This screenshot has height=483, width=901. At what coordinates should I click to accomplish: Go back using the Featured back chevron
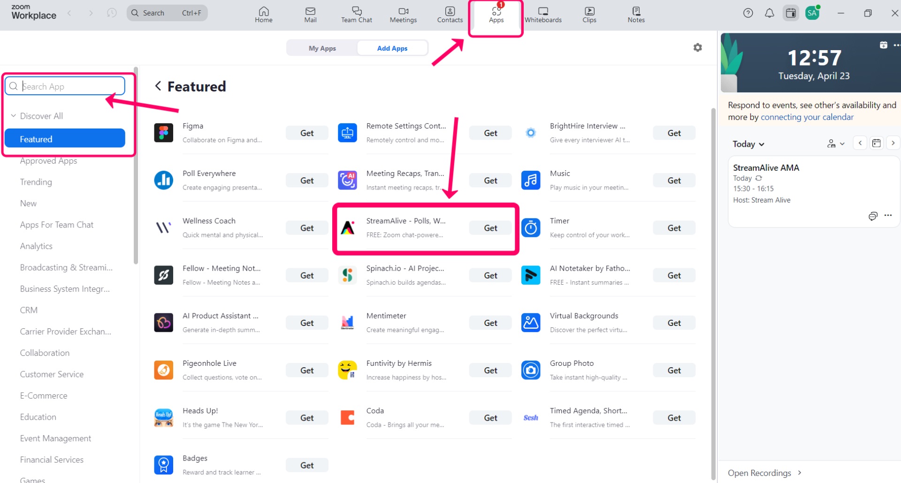click(158, 86)
